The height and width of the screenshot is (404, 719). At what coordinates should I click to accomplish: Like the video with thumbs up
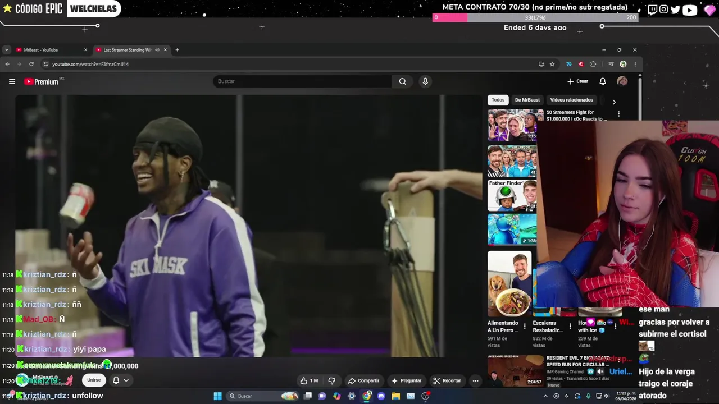[x=309, y=380]
